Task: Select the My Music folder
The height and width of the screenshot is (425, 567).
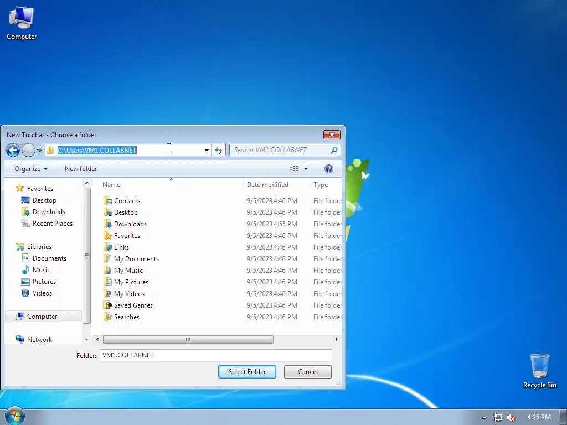Action: (x=123, y=270)
